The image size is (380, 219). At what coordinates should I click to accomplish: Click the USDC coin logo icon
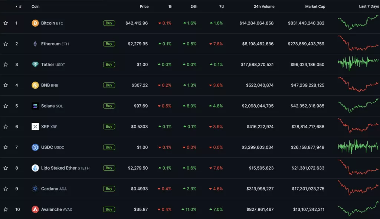35,147
